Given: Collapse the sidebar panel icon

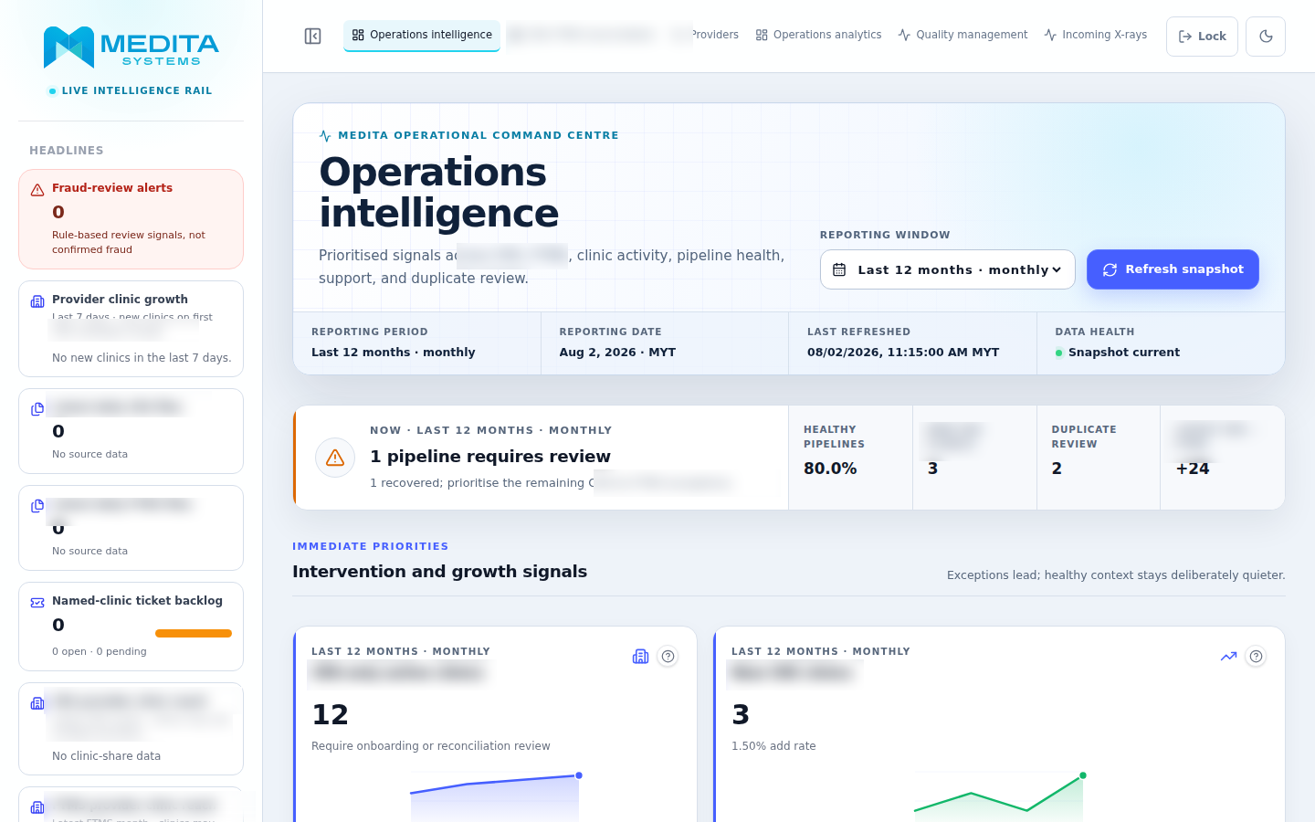Looking at the screenshot, I should [x=312, y=36].
